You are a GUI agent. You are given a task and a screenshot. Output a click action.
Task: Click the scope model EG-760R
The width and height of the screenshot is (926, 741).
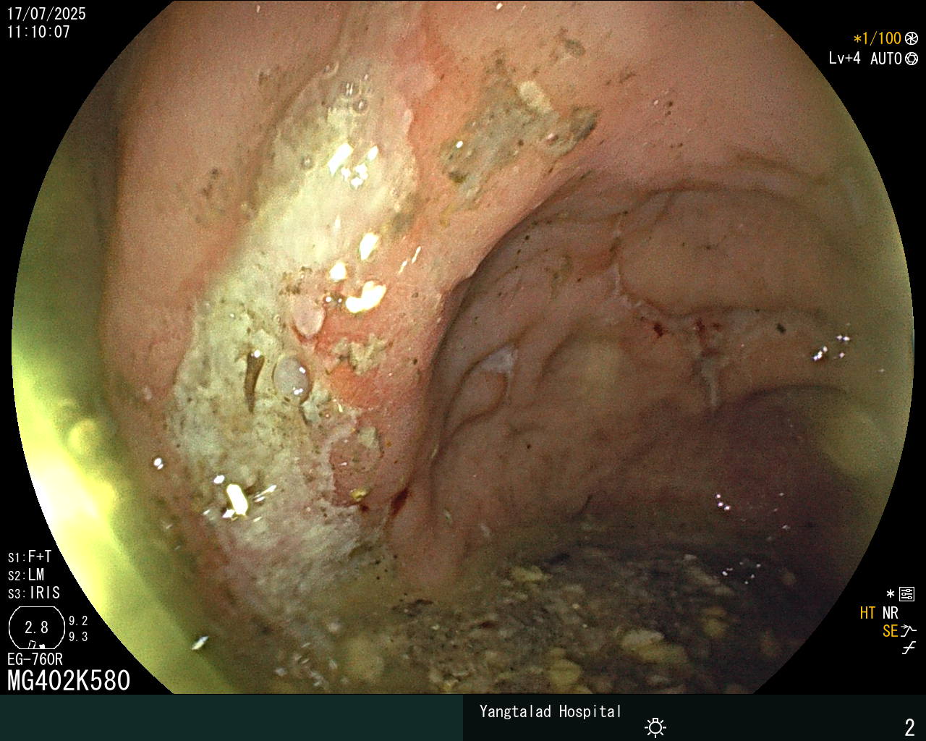35,659
